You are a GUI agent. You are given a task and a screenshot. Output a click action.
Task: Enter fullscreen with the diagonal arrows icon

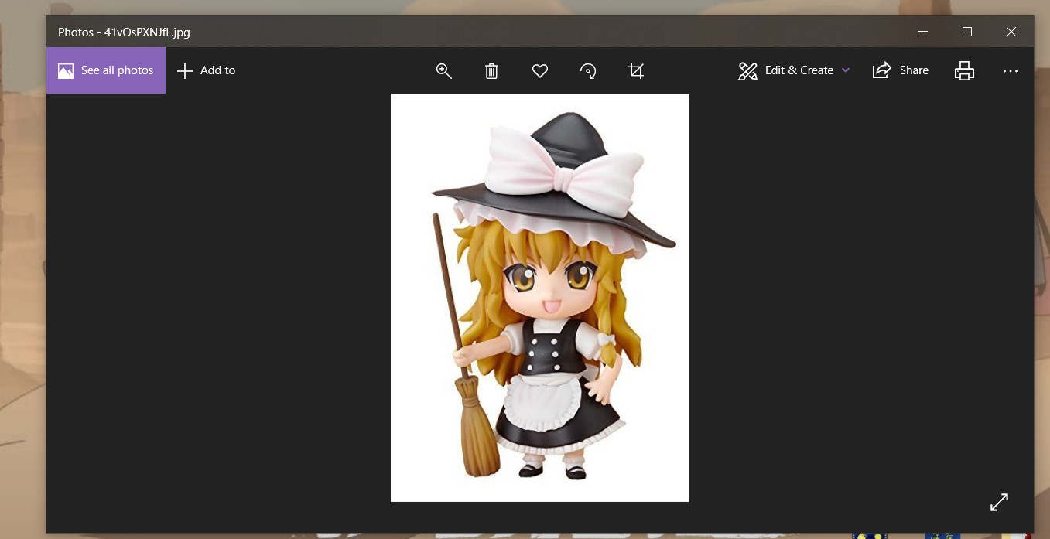click(x=999, y=502)
